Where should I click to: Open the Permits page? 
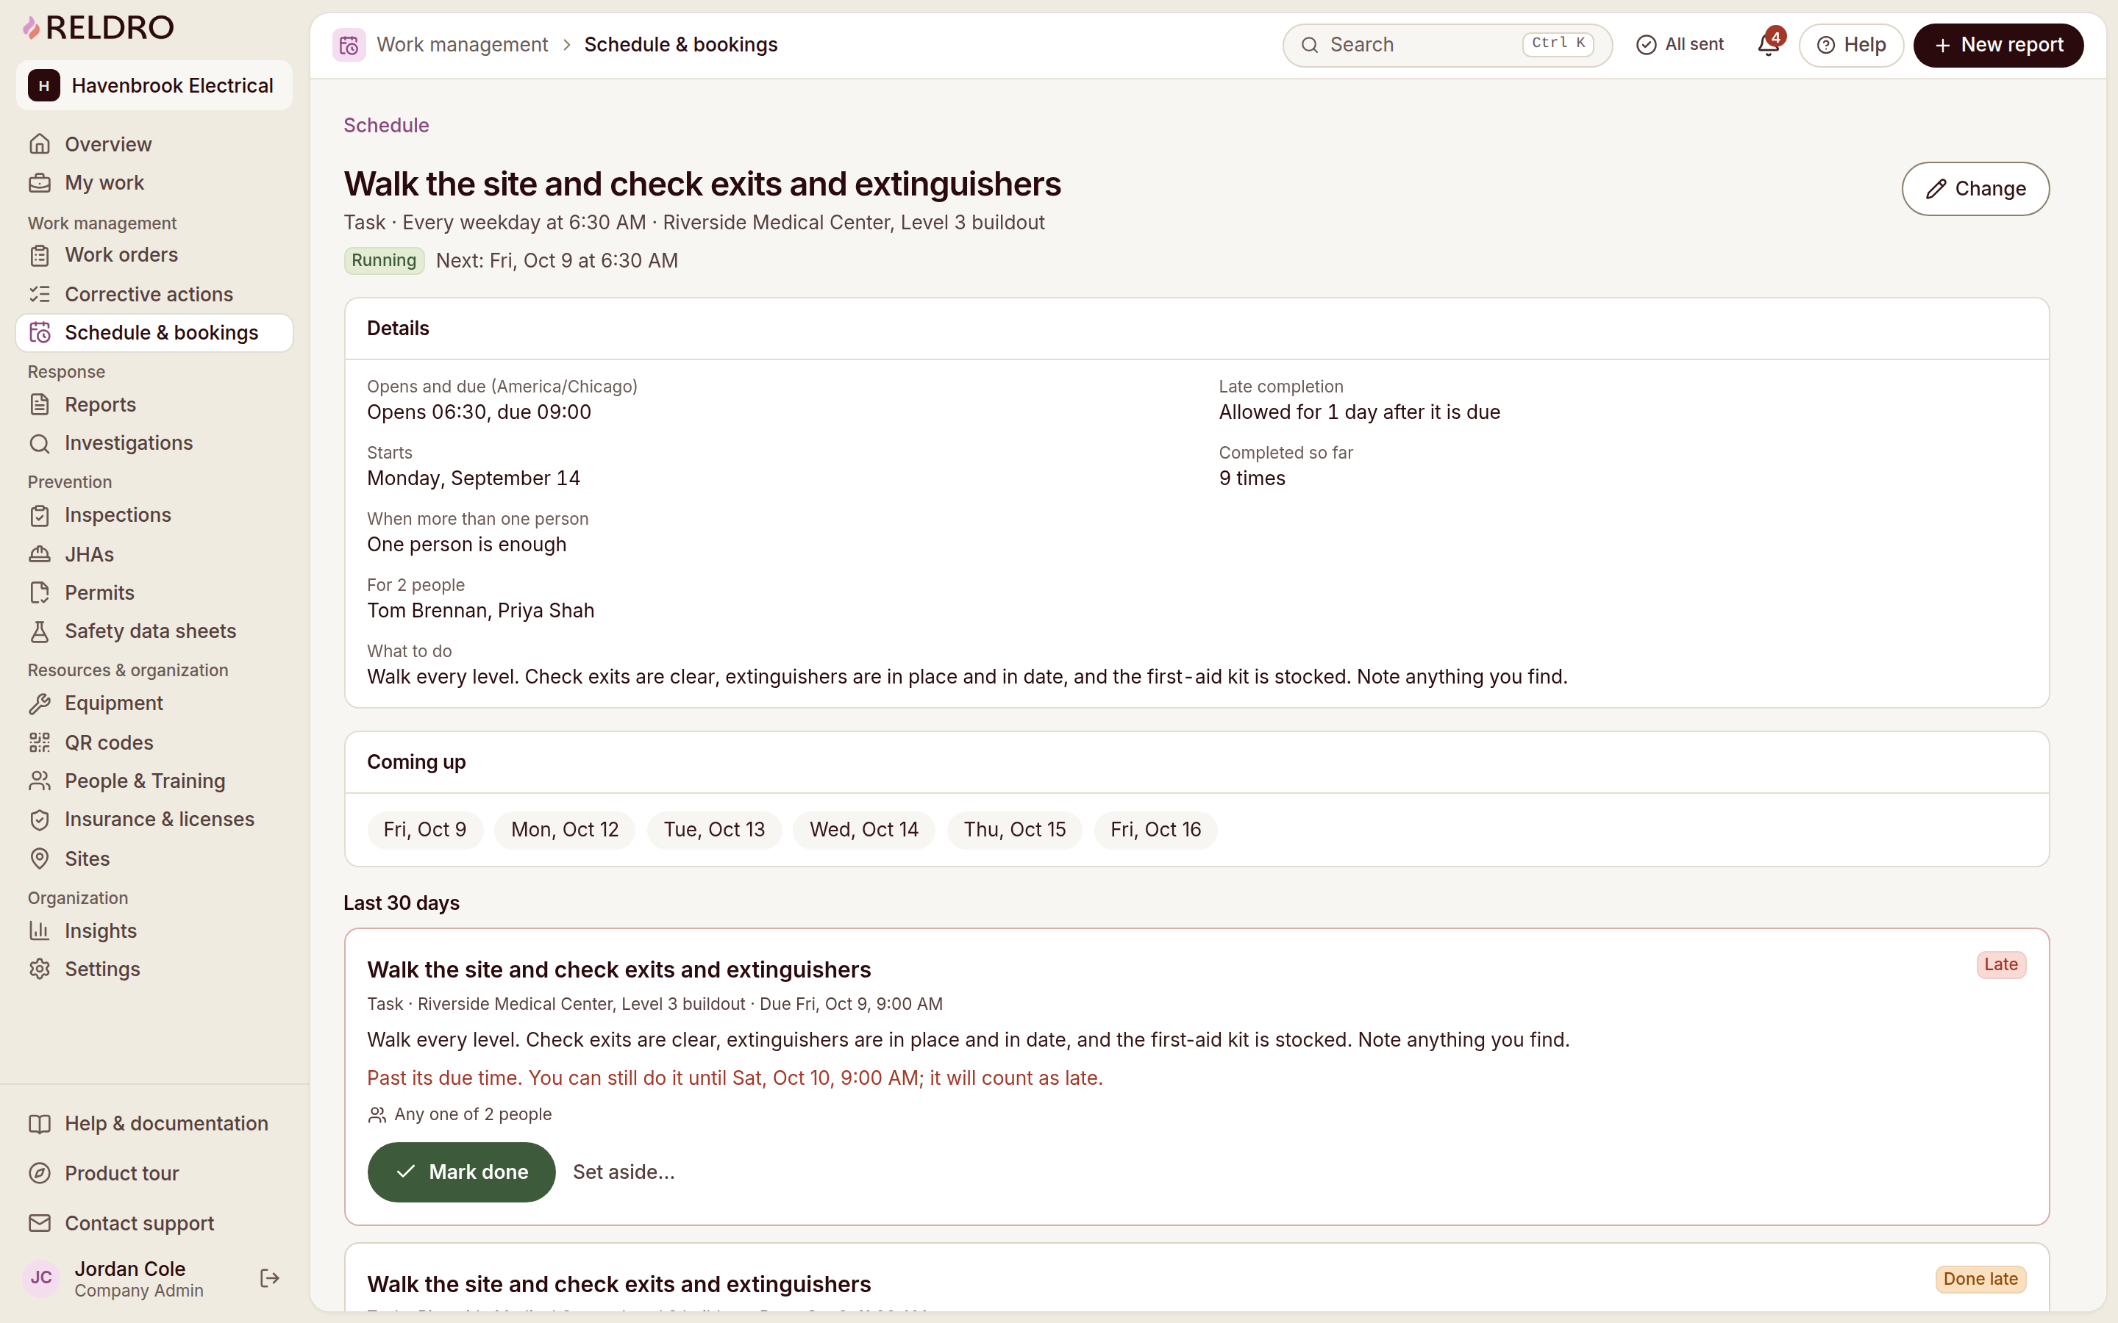click(154, 593)
